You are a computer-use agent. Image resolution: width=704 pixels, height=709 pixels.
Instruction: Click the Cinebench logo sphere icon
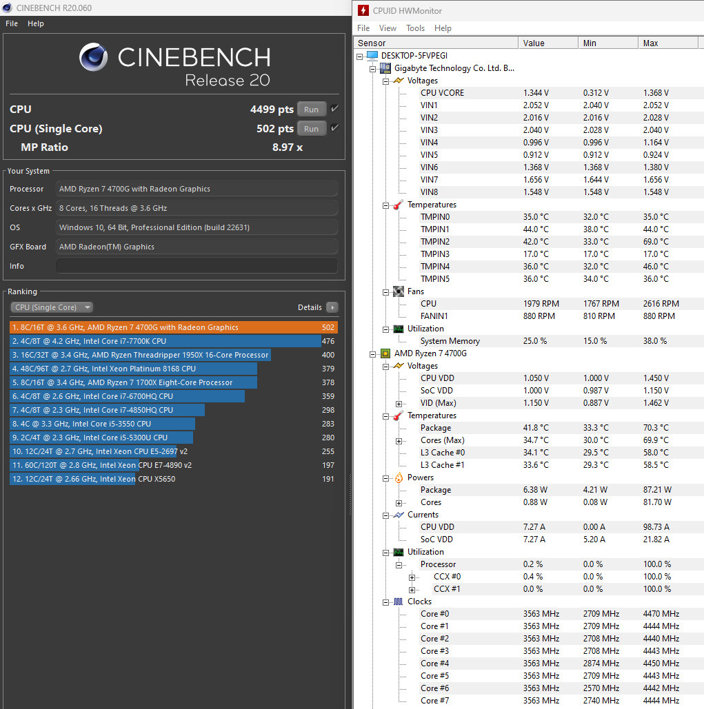pos(93,57)
